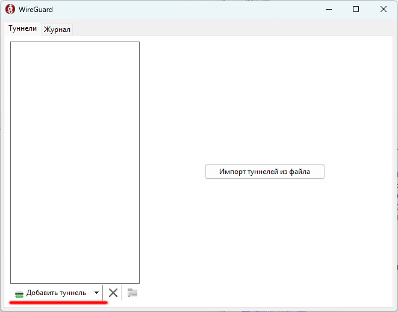Switch to the Туннели tab

pos(22,28)
